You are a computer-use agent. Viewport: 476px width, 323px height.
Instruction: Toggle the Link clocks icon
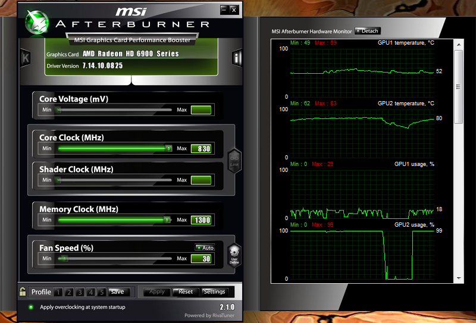coord(234,161)
